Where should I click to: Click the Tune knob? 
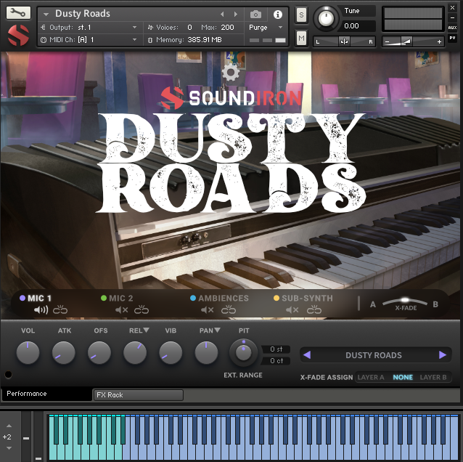(326, 19)
